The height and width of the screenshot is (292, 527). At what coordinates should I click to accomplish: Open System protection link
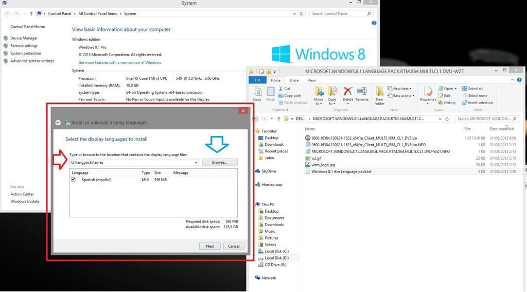[26, 54]
